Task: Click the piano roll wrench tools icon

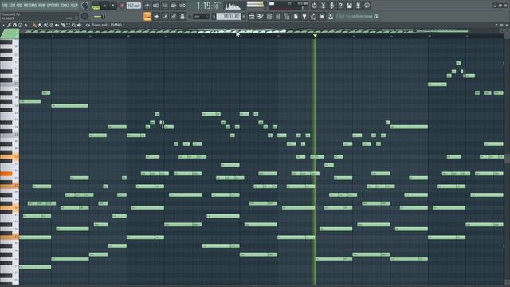Action: tap(9, 25)
